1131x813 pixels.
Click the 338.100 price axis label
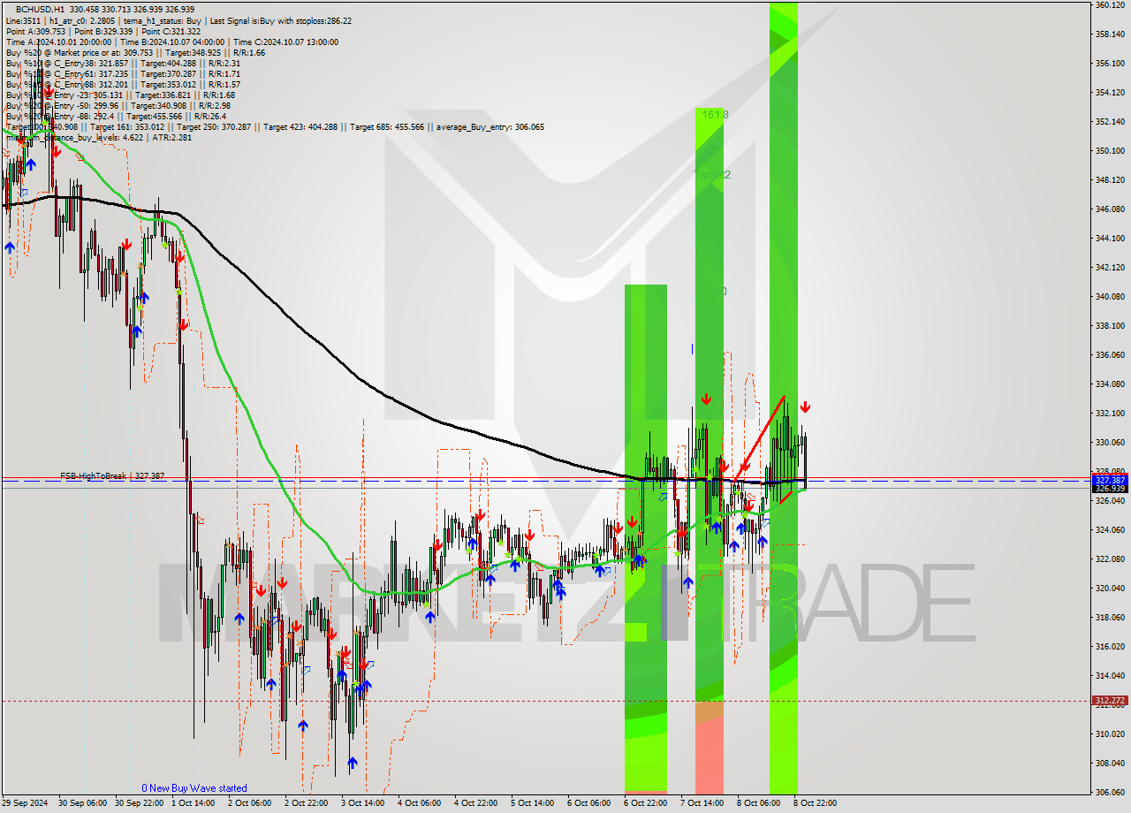click(x=1109, y=326)
